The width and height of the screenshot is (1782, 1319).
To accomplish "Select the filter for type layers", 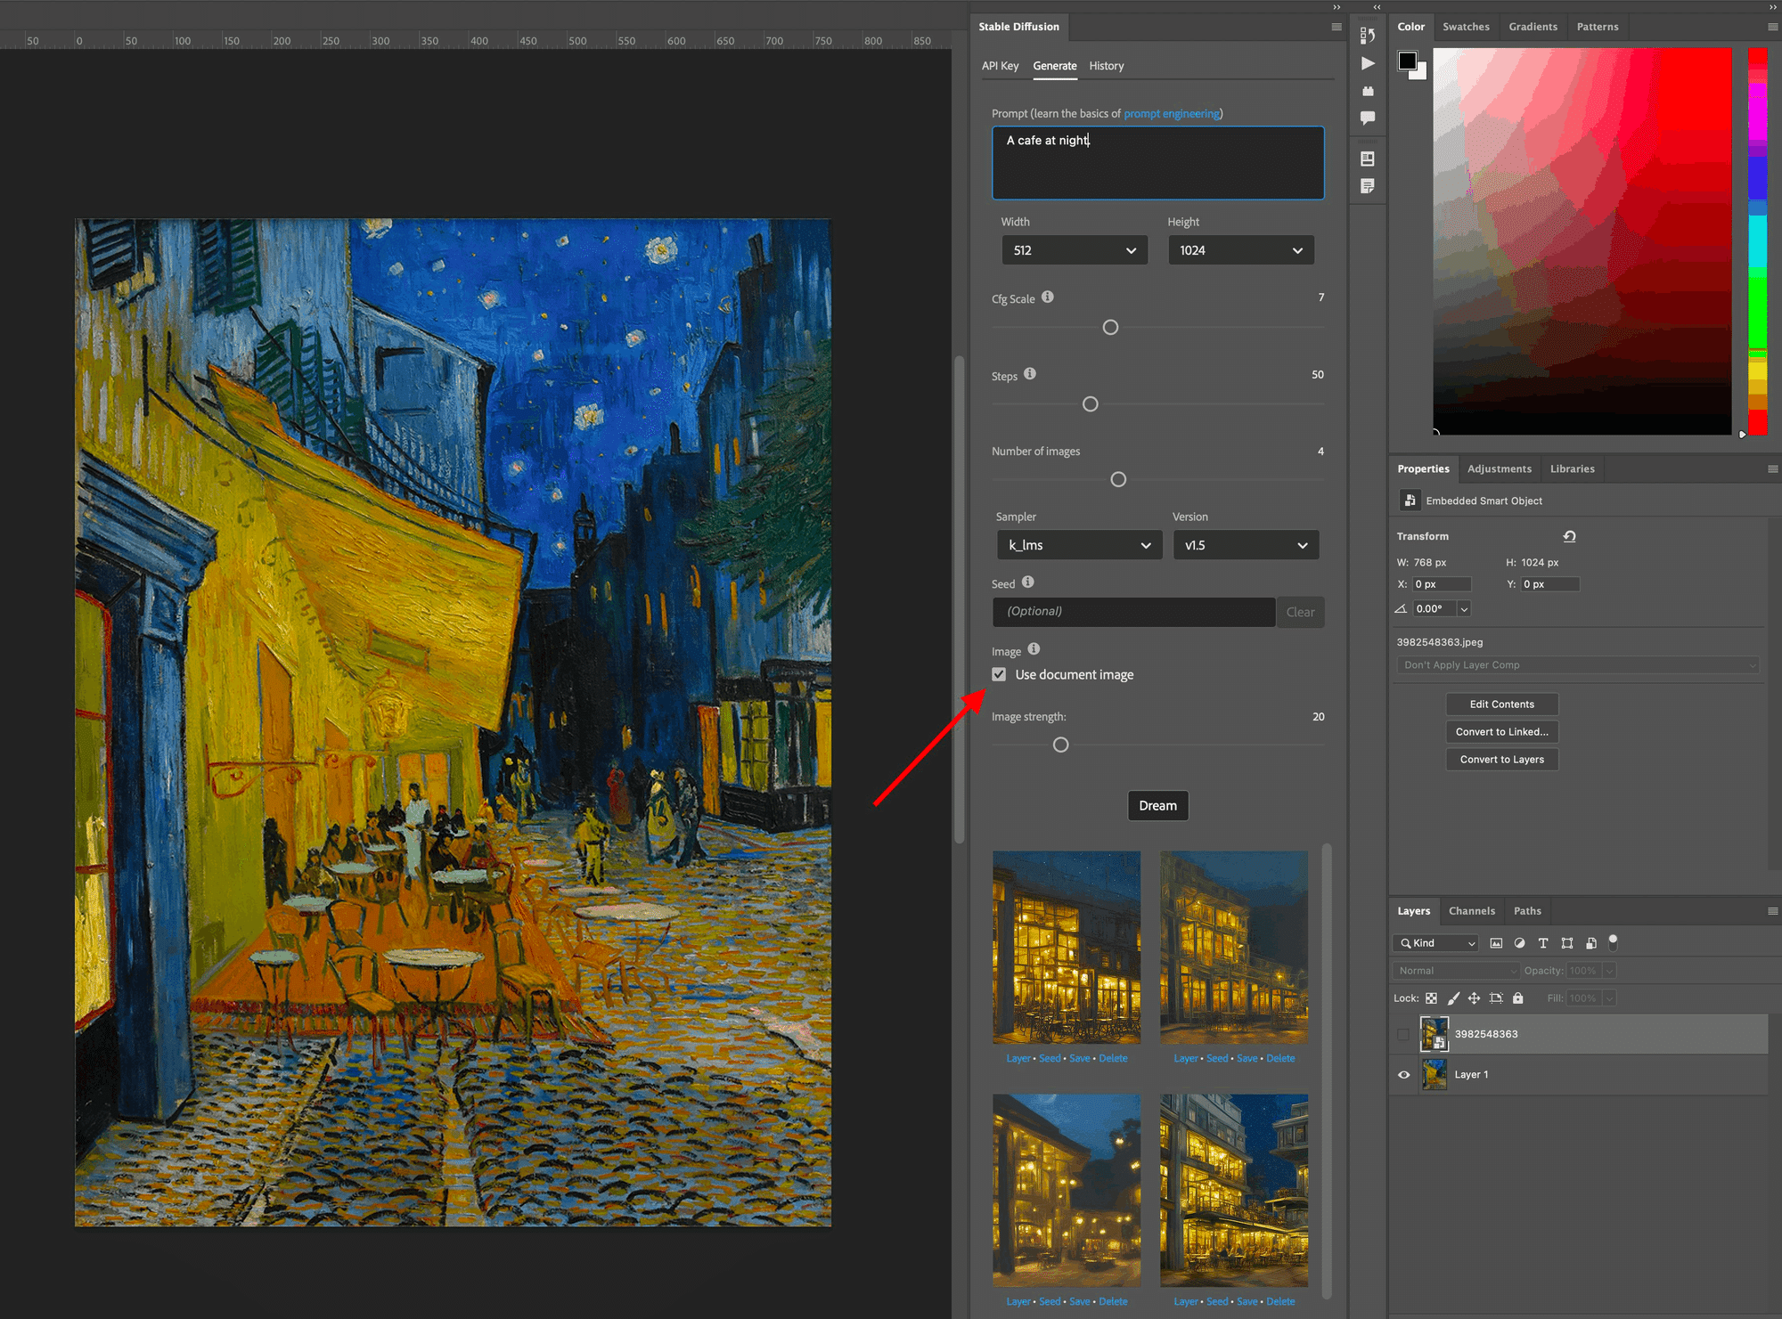I will tap(1543, 943).
